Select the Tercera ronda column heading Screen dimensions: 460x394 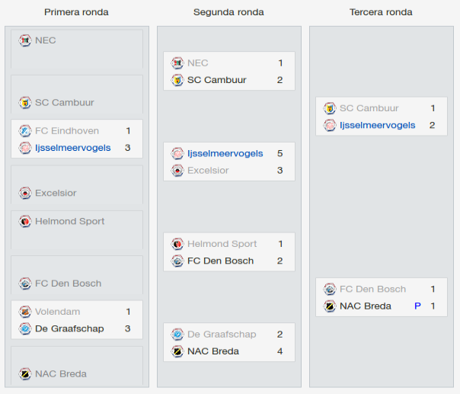381,12
